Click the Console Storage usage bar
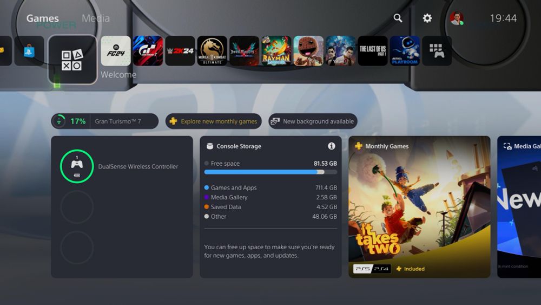Image resolution: width=541 pixels, height=305 pixels. [x=270, y=172]
